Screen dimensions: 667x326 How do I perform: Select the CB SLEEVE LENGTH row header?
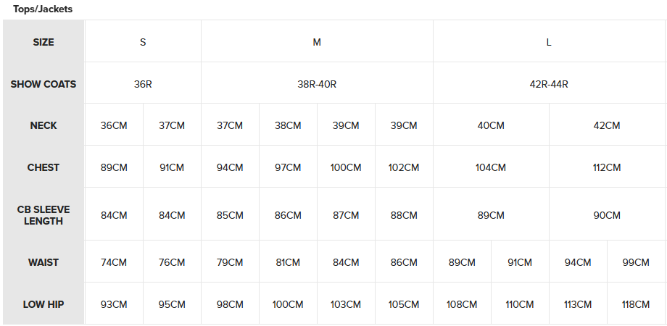click(43, 215)
